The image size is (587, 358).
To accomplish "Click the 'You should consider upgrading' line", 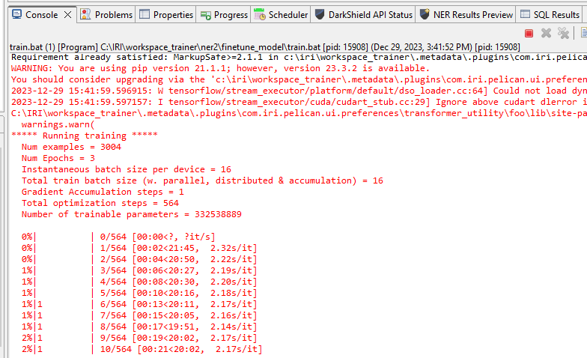I will click(299, 79).
